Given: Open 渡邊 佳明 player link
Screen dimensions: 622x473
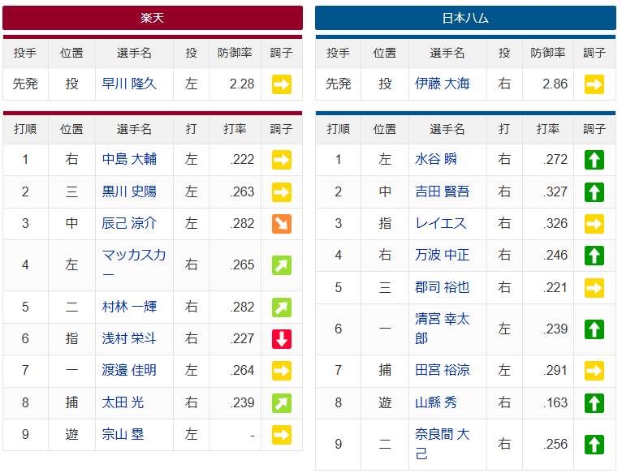Looking at the screenshot, I should pyautogui.click(x=129, y=370).
